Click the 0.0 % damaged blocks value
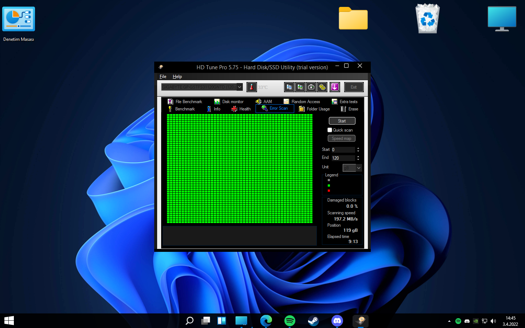525x328 pixels. [352, 206]
